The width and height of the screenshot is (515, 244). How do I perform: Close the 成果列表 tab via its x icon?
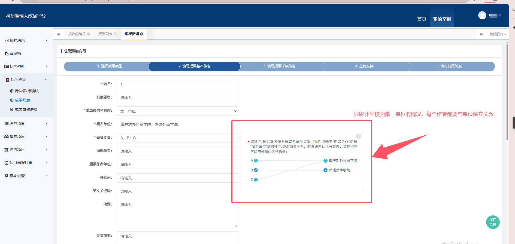pos(115,34)
